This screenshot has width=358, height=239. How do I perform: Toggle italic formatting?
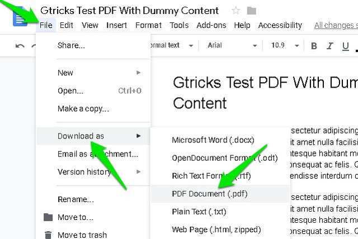[329, 46]
